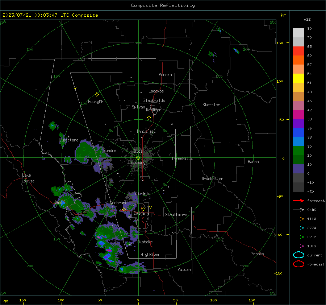This screenshot has height=305, width=326.
Task: Click the yellow diamond marker near RockyMH
Action: click(97, 95)
